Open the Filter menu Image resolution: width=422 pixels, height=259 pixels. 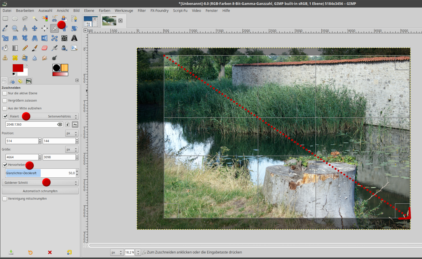142,11
